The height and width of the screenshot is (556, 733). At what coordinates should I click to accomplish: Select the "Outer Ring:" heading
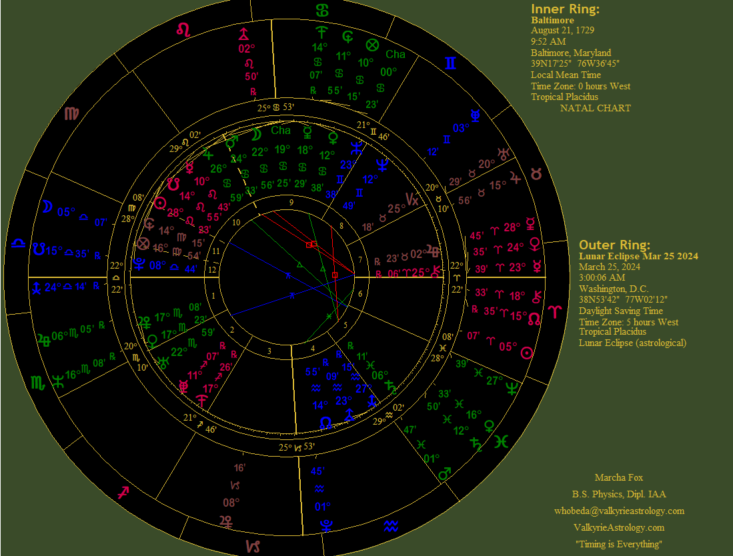614,245
